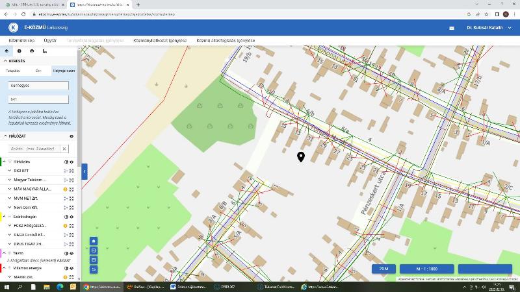
Task: Open the print tool in sidebar toolbar
Action: pyautogui.click(x=32, y=51)
